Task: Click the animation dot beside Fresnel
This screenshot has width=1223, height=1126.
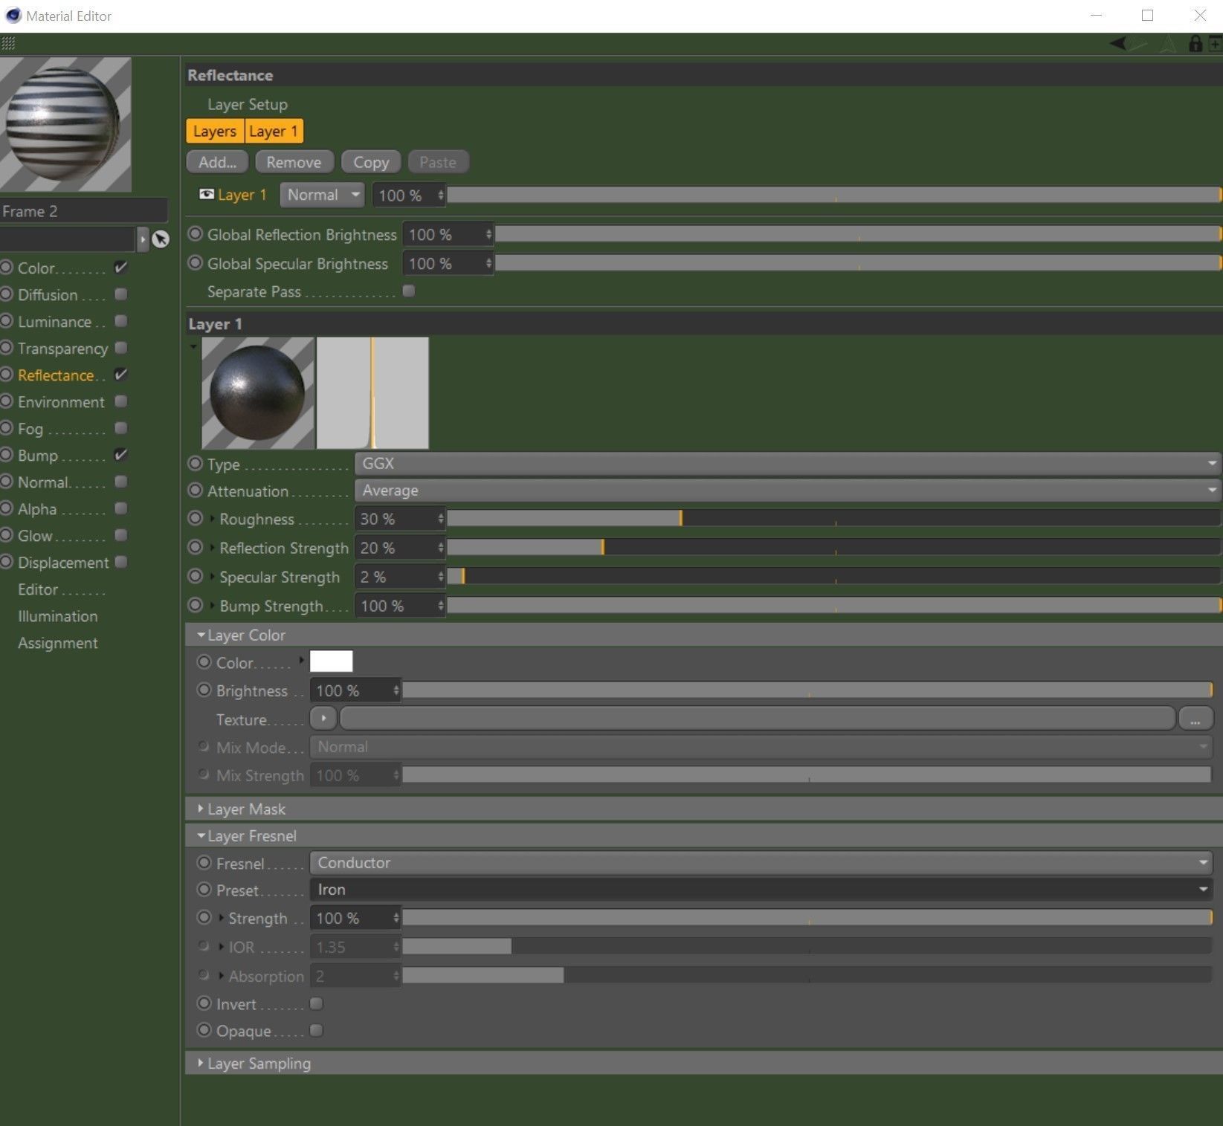Action: (204, 863)
